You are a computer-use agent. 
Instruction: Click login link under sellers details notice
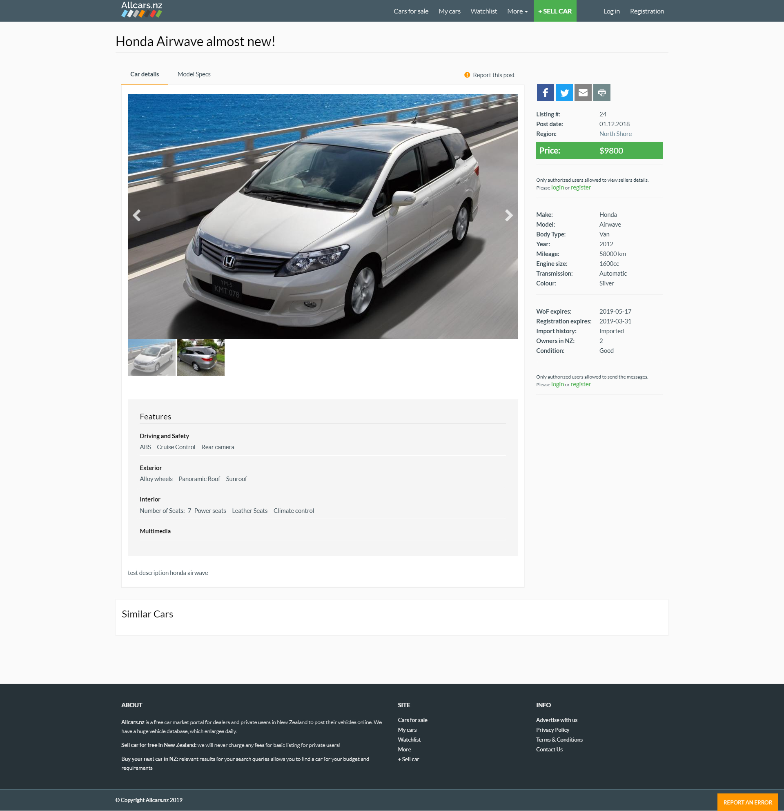tap(557, 187)
